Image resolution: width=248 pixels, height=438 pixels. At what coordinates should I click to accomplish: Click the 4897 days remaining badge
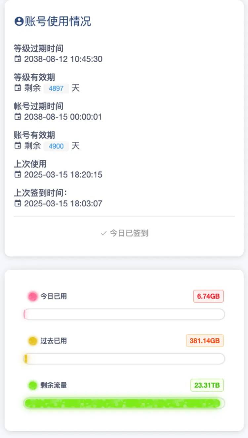[56, 88]
